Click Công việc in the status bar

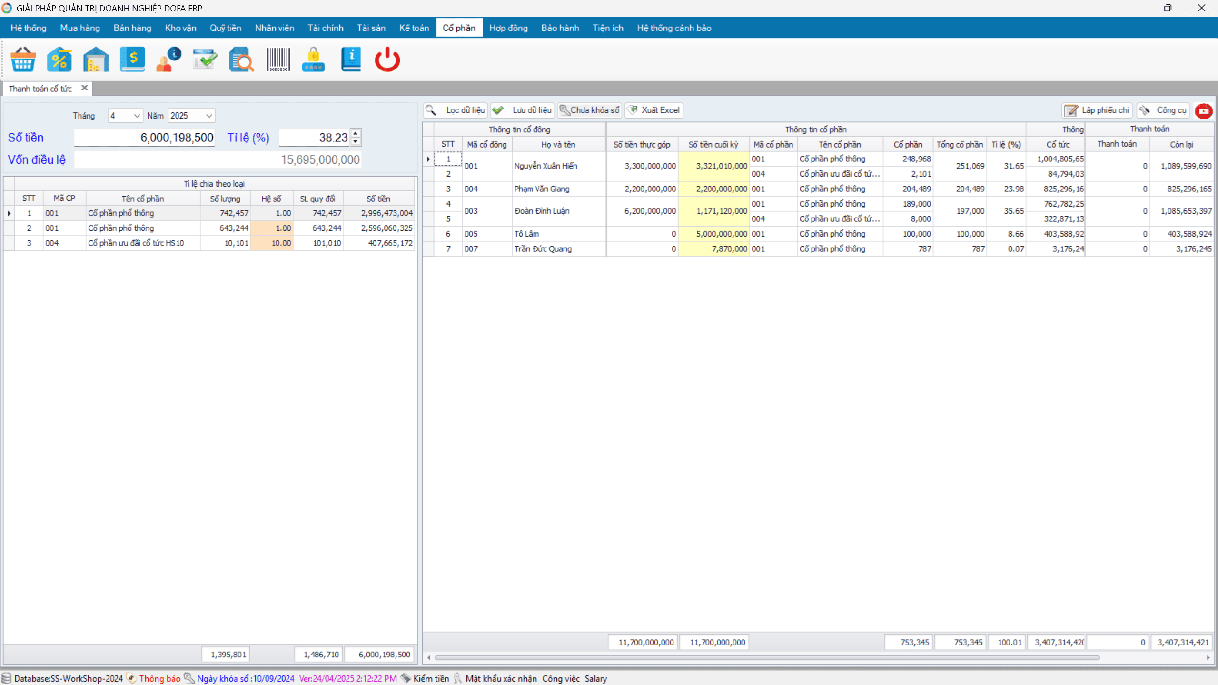pyautogui.click(x=561, y=678)
